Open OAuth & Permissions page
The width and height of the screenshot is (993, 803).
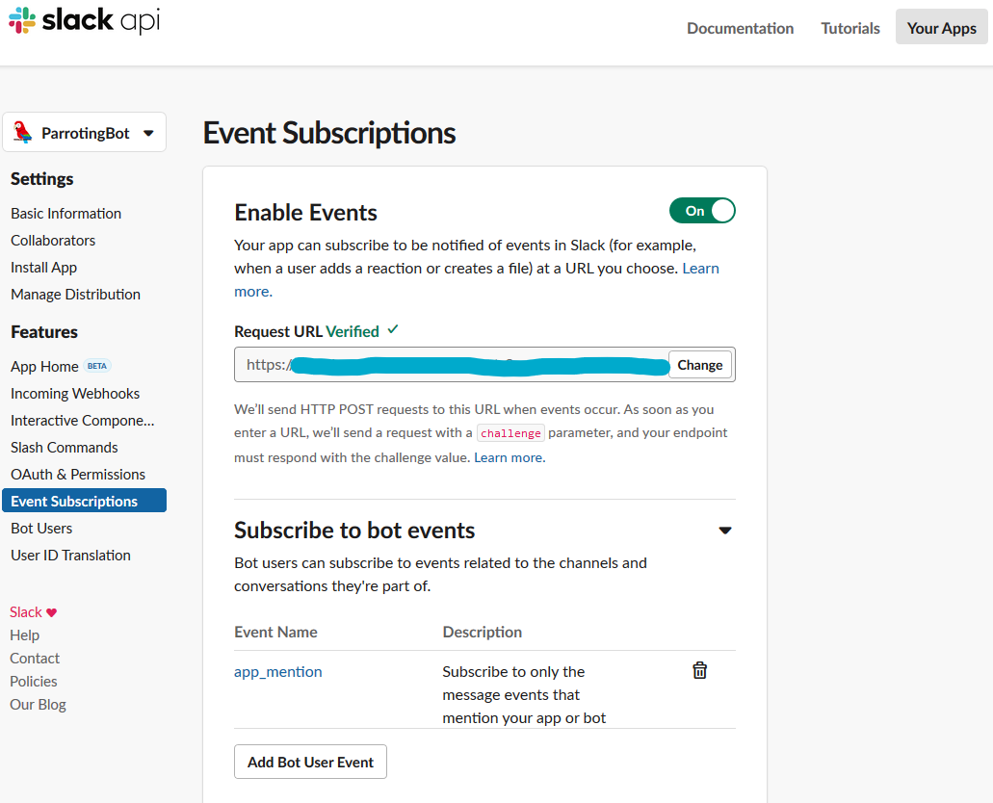tap(78, 475)
